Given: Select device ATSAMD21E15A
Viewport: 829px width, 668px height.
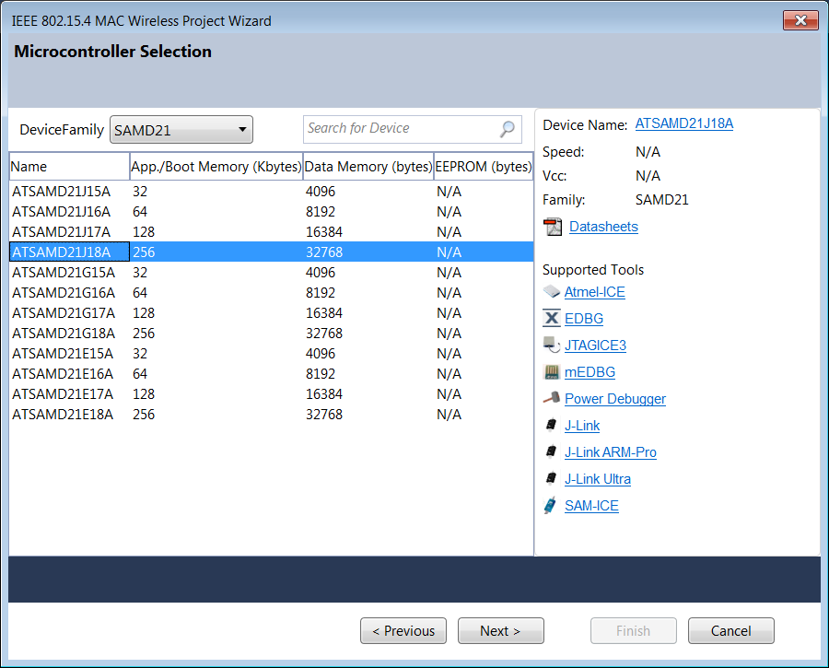Looking at the screenshot, I should click(x=271, y=353).
